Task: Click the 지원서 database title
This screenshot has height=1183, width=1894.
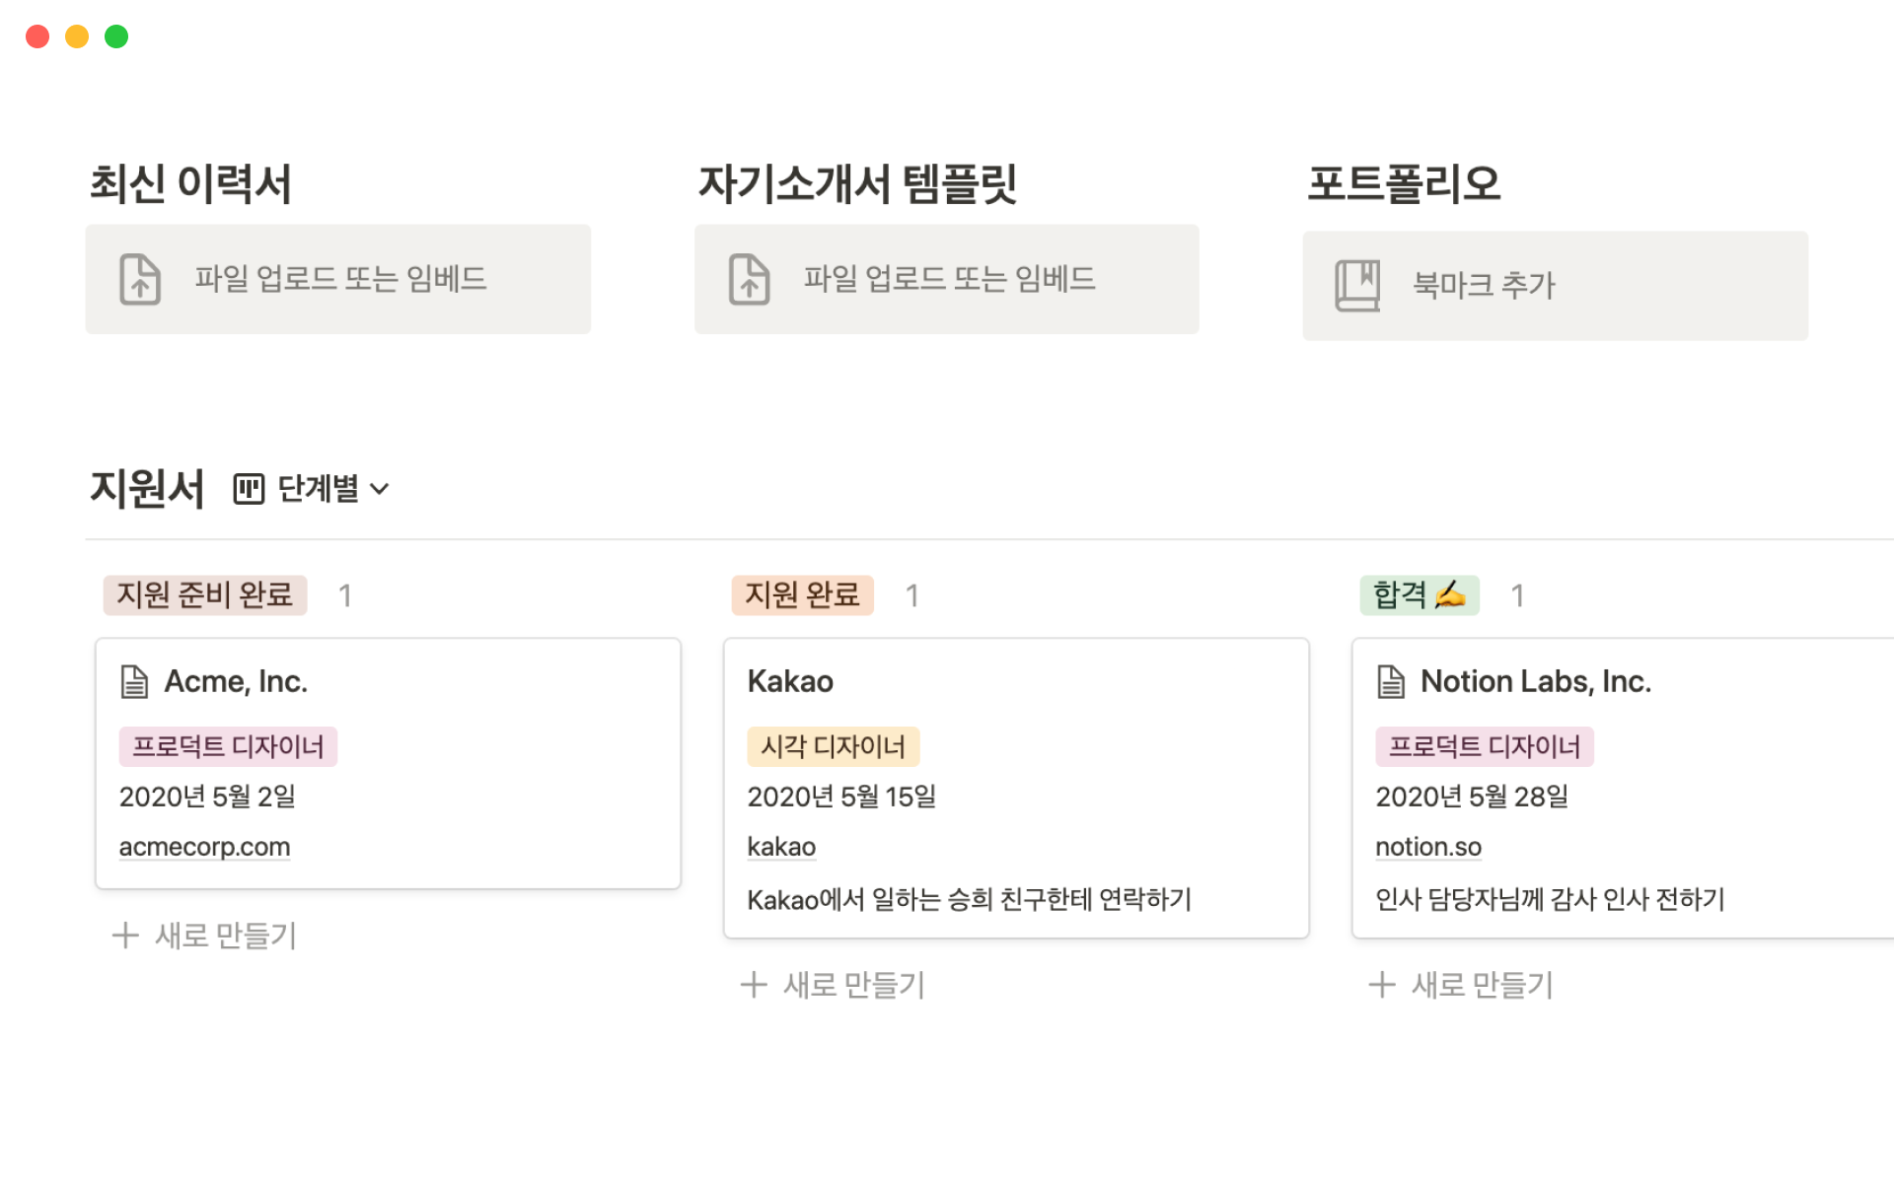Action: point(147,489)
